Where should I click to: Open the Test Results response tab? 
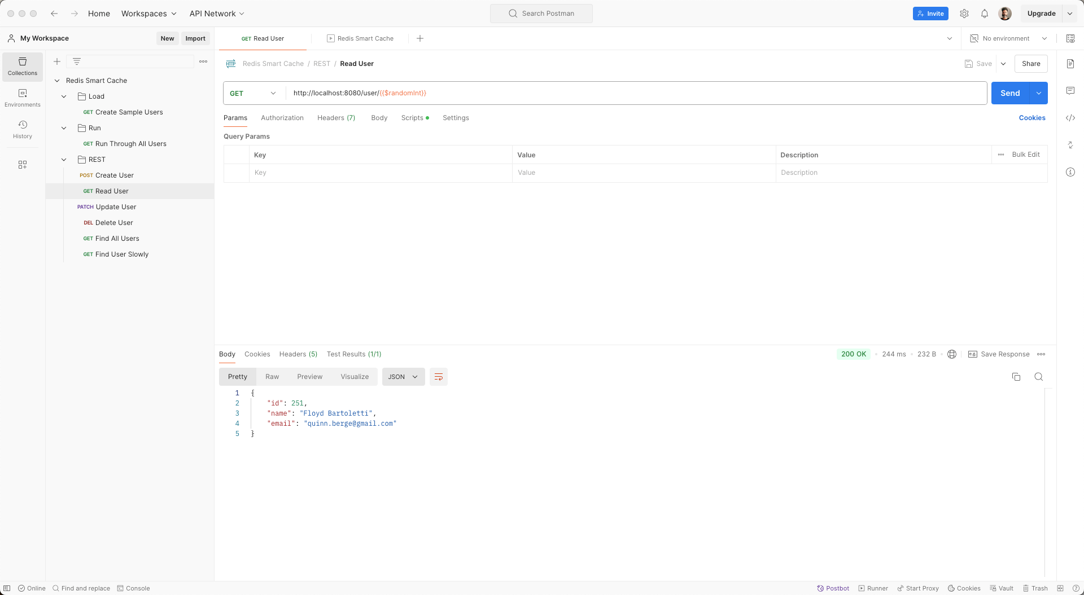pyautogui.click(x=354, y=354)
